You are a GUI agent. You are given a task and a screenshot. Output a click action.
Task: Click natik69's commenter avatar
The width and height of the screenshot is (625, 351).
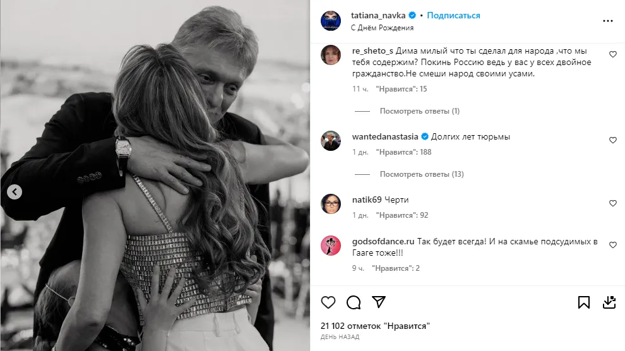tap(331, 204)
